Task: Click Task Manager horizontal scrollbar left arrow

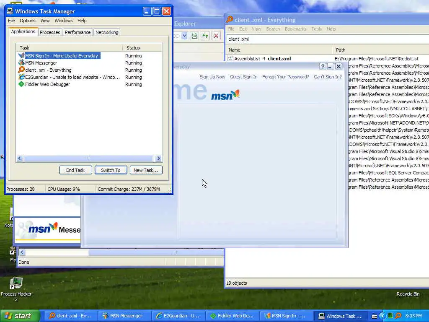Action: pyautogui.click(x=19, y=158)
